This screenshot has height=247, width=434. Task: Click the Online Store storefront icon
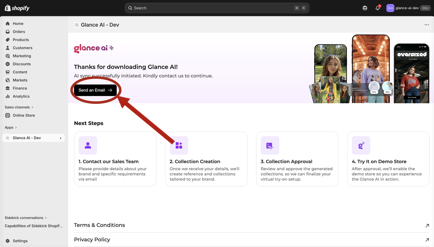click(x=8, y=115)
